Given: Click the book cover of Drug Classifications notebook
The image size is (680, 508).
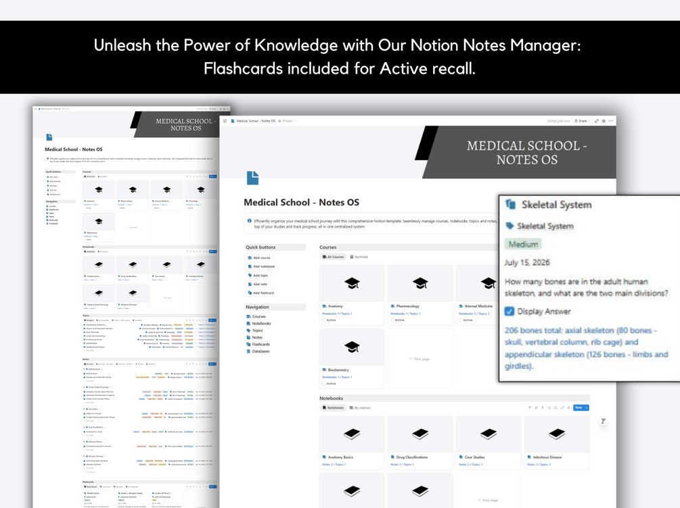Looking at the screenshot, I should tap(420, 434).
